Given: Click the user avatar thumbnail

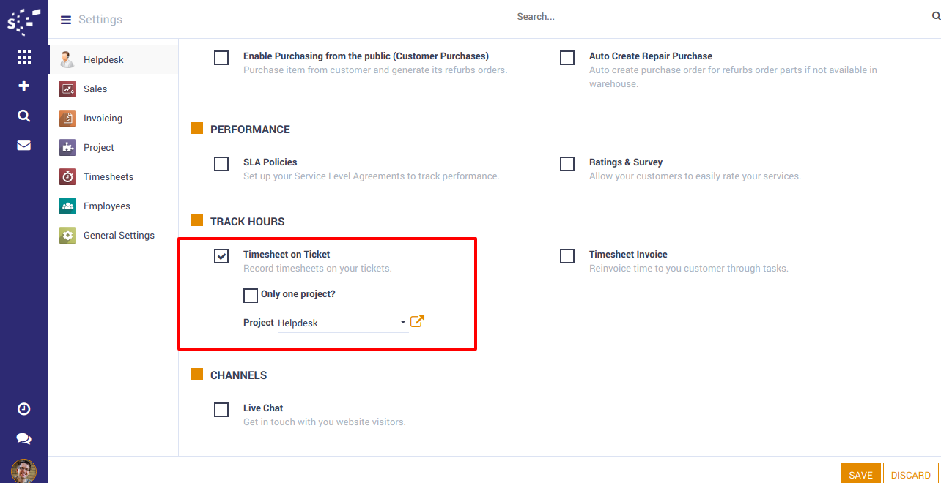Looking at the screenshot, I should coord(23,471).
